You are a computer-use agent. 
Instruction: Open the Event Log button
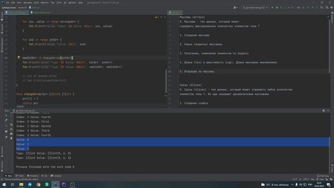pos(323,176)
